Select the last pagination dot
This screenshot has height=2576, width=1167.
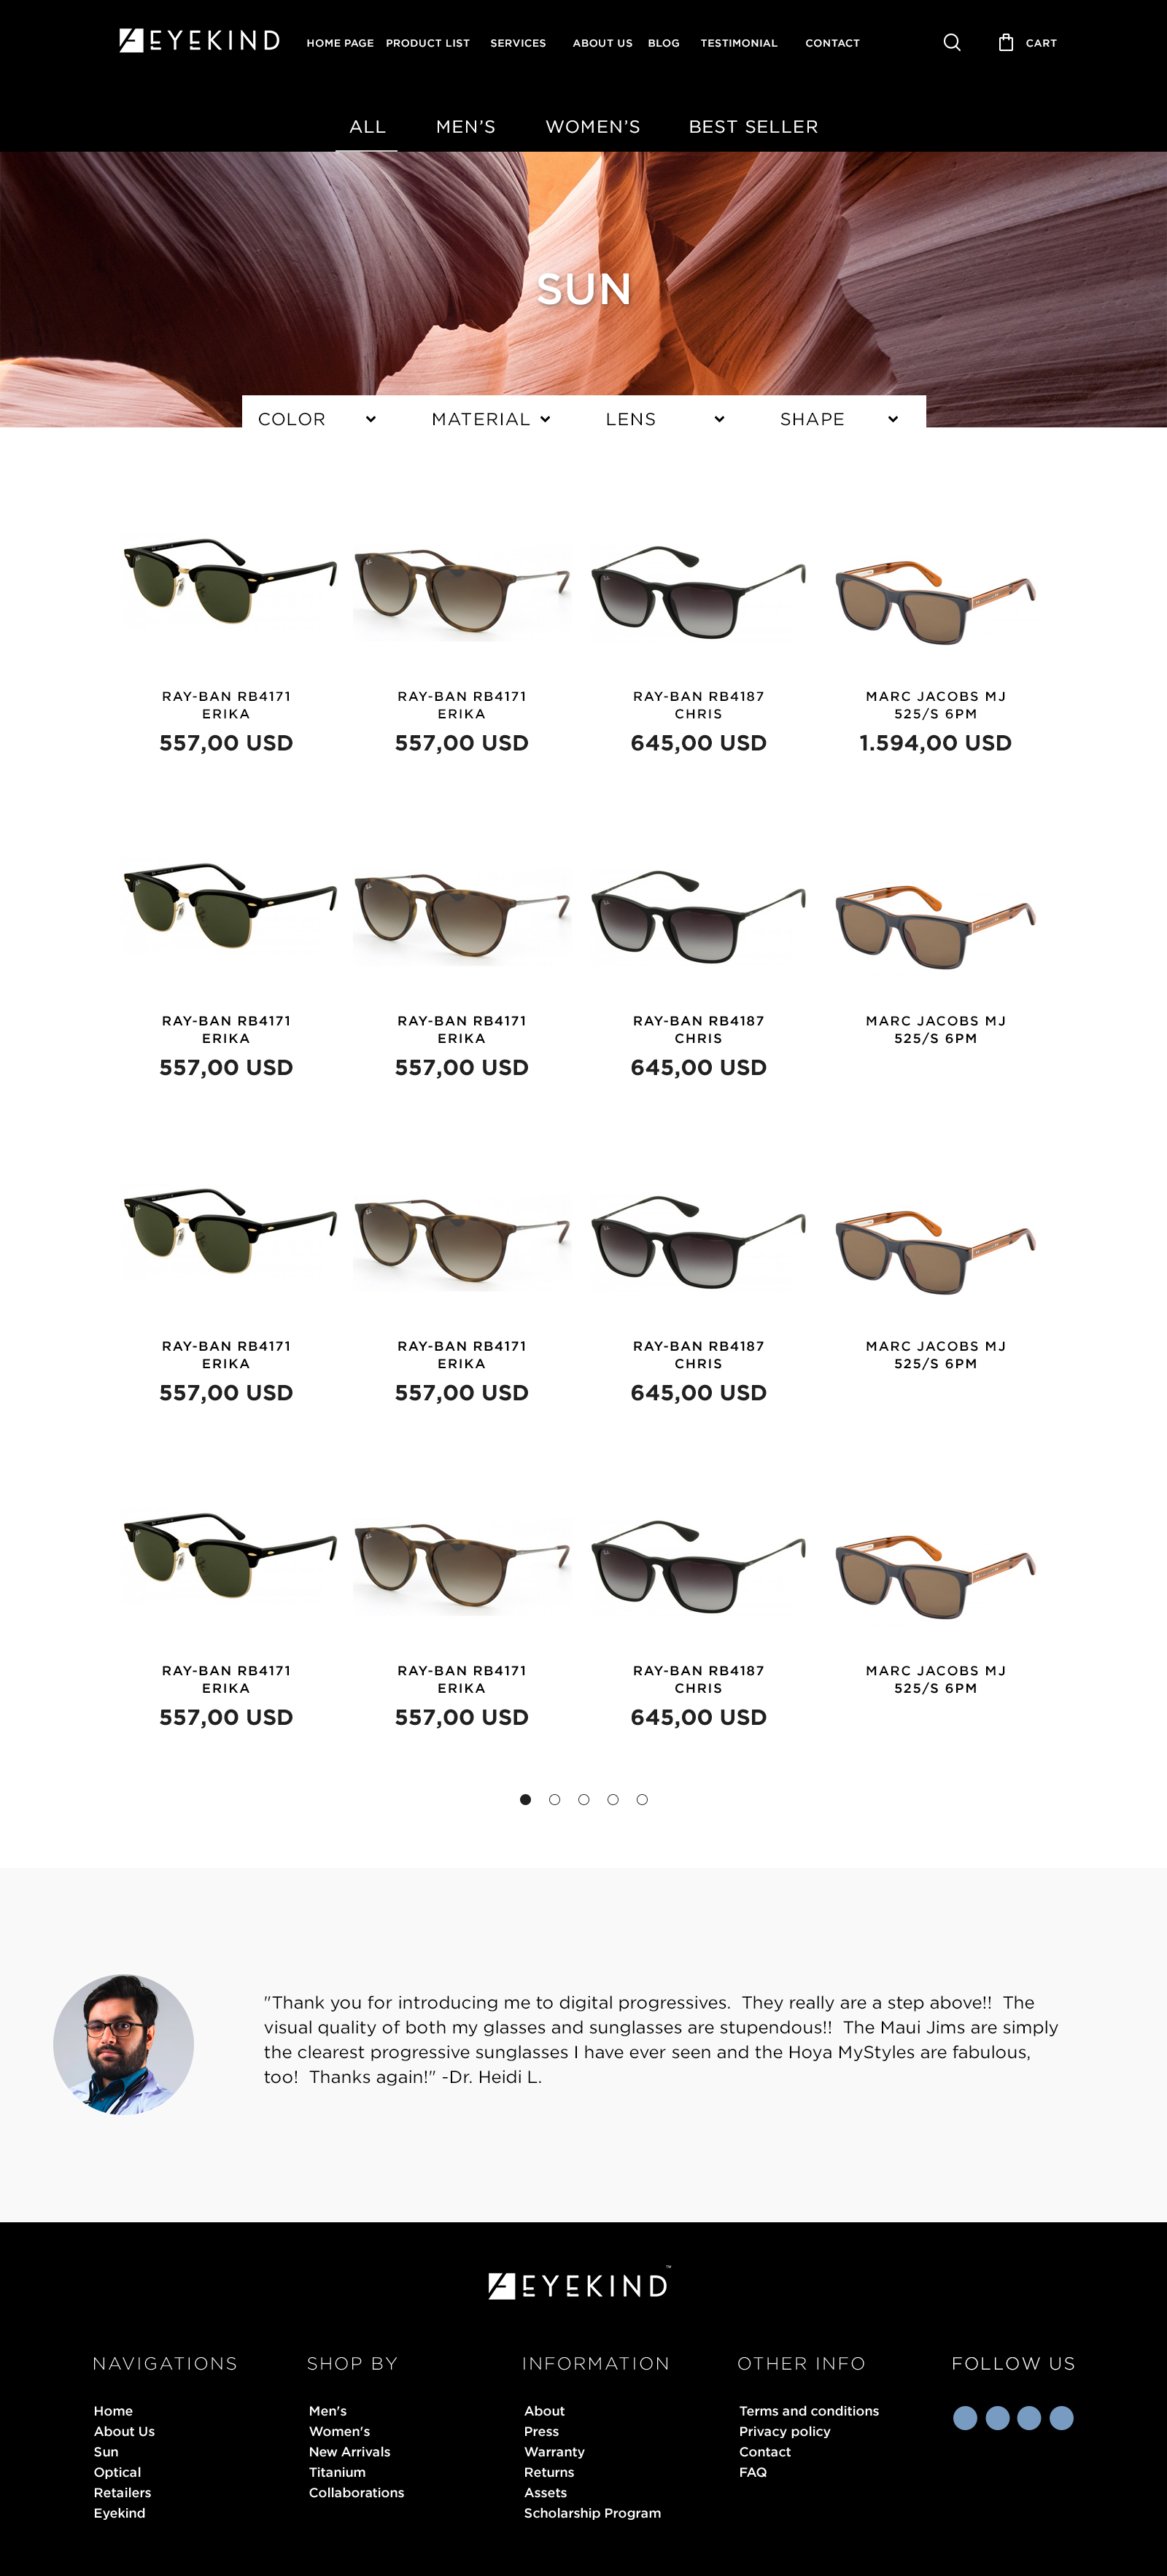(642, 1799)
